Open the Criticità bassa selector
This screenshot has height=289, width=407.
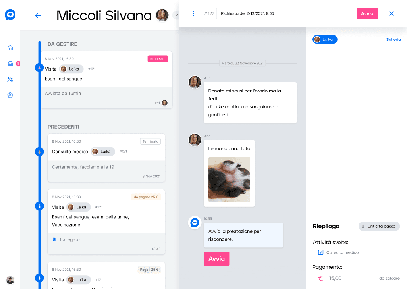(x=379, y=227)
